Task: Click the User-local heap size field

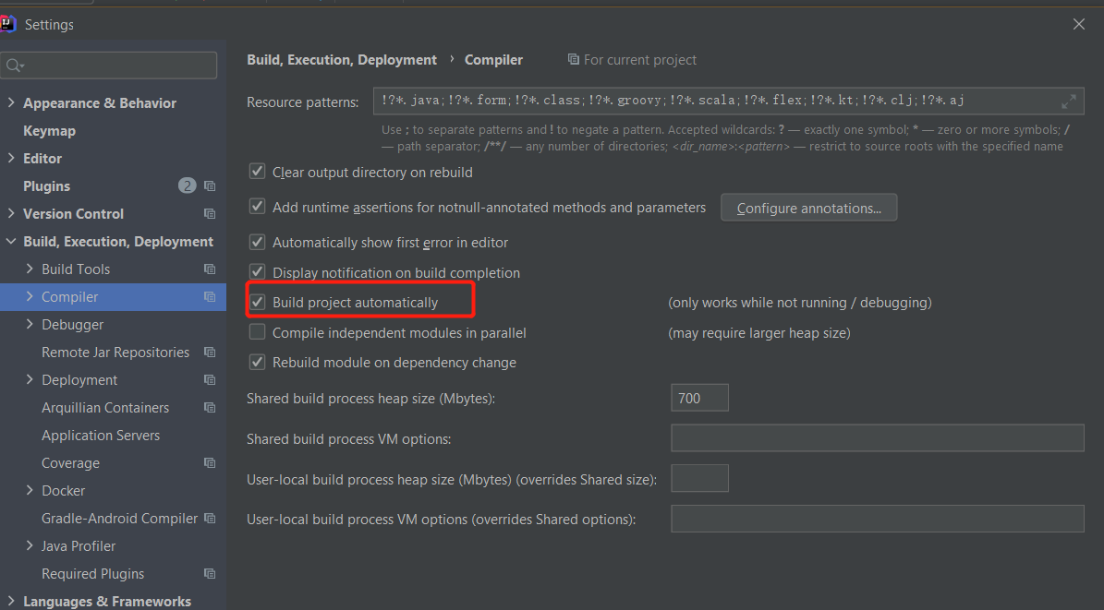Action: click(699, 478)
